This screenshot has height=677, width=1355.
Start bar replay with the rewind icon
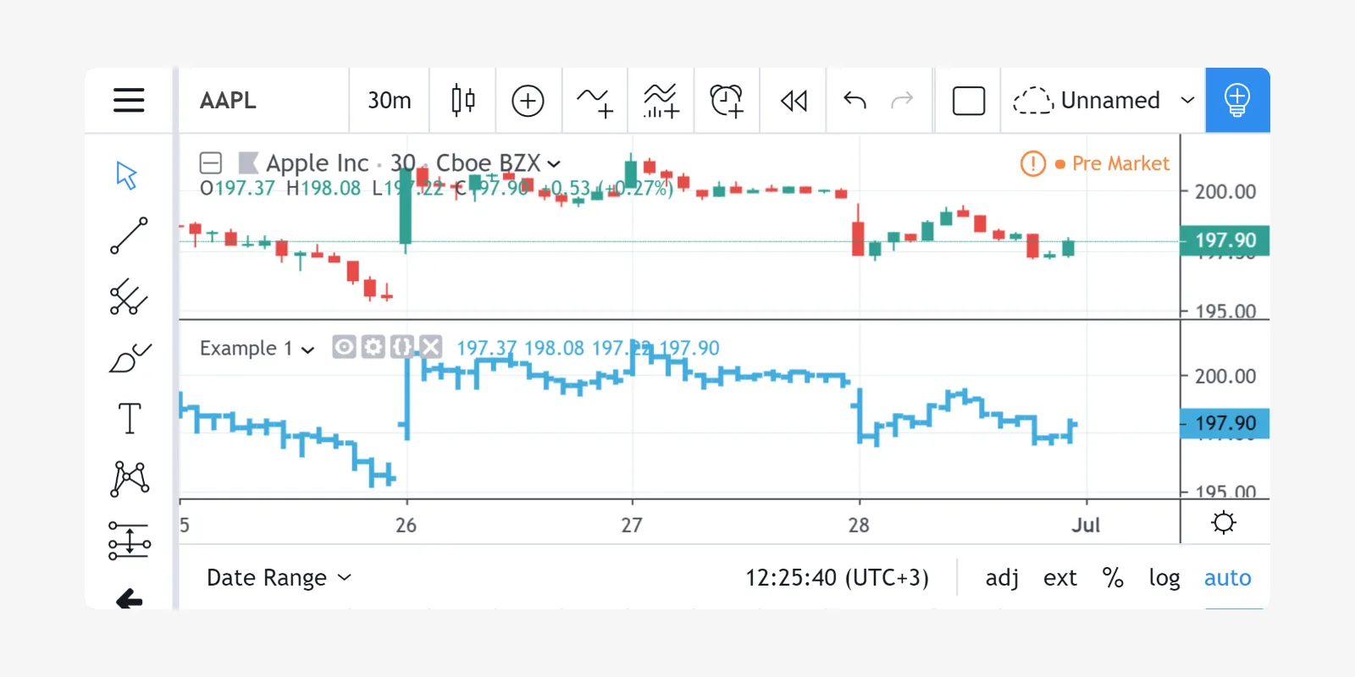pyautogui.click(x=794, y=101)
